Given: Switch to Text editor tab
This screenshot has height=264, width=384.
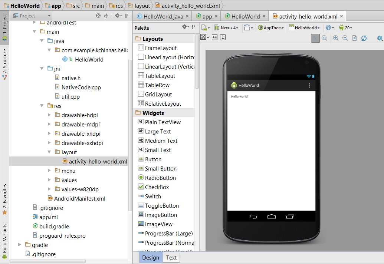Looking at the screenshot, I should [x=171, y=258].
